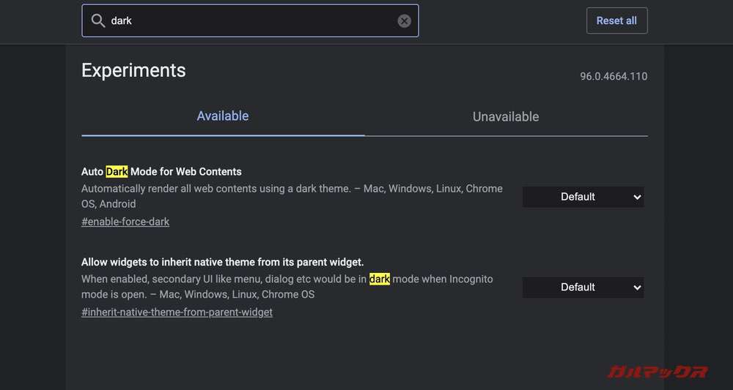This screenshot has width=733, height=390.
Task: Click the magnifier search icon
Action: 97,20
